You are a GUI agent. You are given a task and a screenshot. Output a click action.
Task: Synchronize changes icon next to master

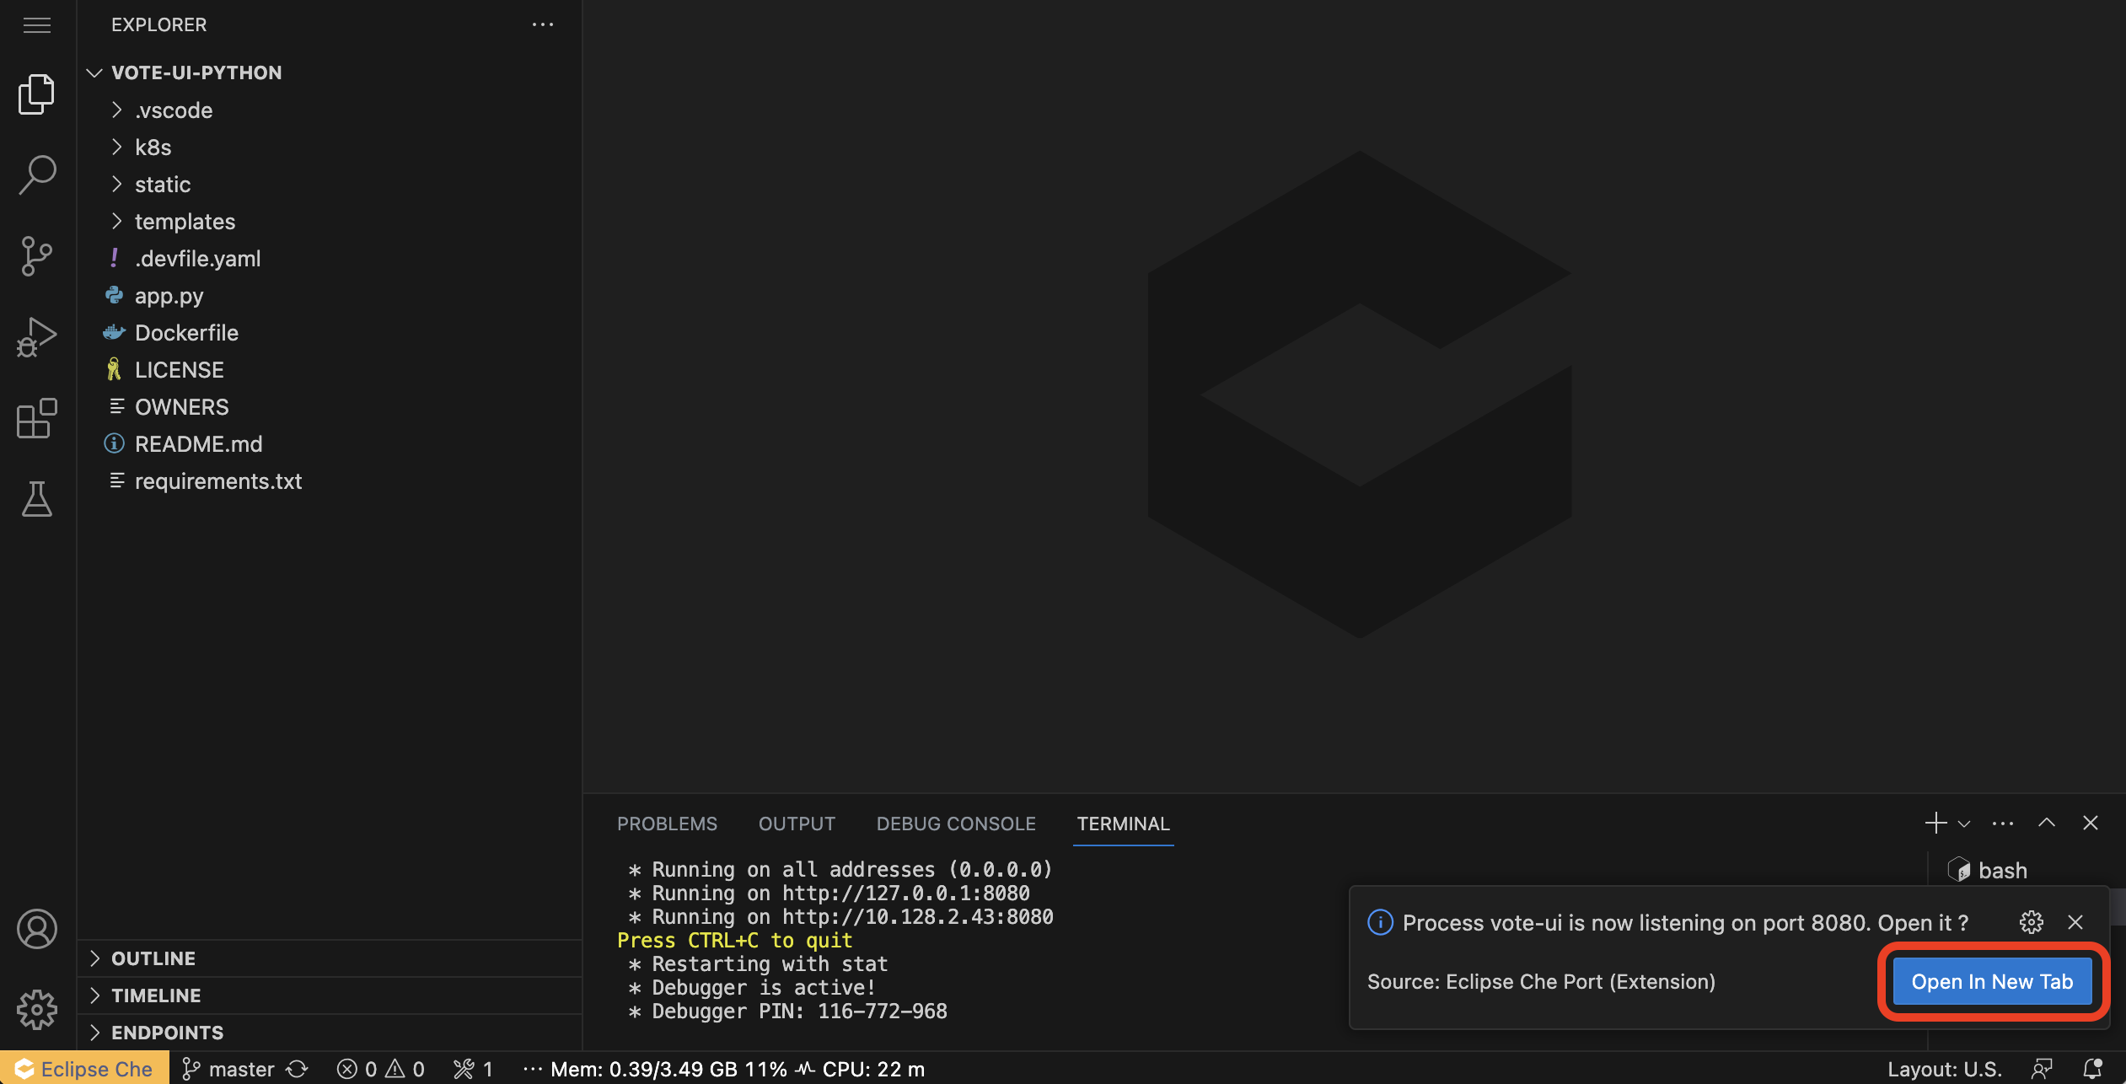click(x=297, y=1069)
